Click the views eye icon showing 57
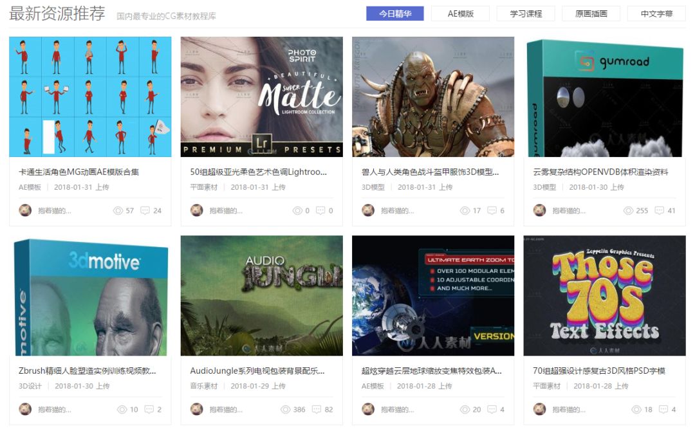 coord(118,211)
